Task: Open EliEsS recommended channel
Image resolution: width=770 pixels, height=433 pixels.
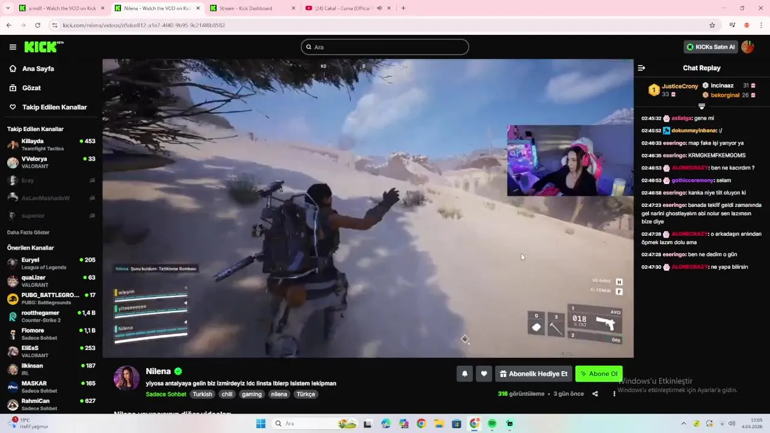Action: (51, 351)
